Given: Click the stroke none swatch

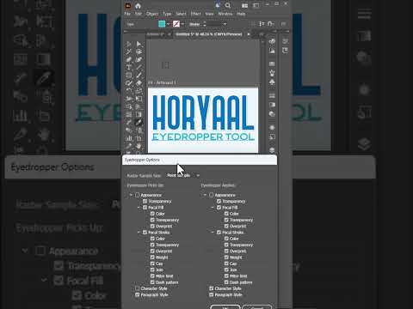Looking at the screenshot, I should click(x=176, y=24).
